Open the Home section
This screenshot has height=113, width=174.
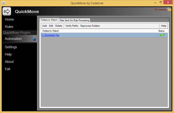(9, 19)
